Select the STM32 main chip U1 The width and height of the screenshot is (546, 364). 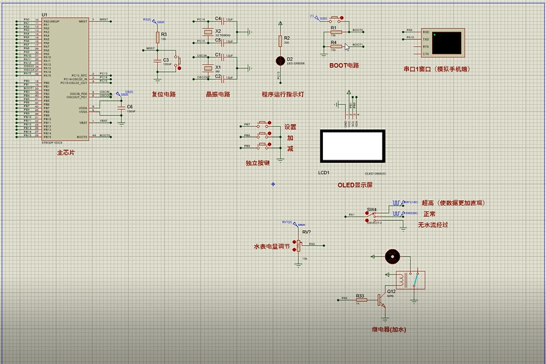(65, 79)
